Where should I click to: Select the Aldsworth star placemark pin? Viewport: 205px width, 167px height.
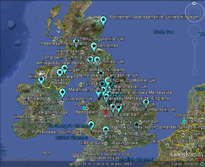coord(106,130)
